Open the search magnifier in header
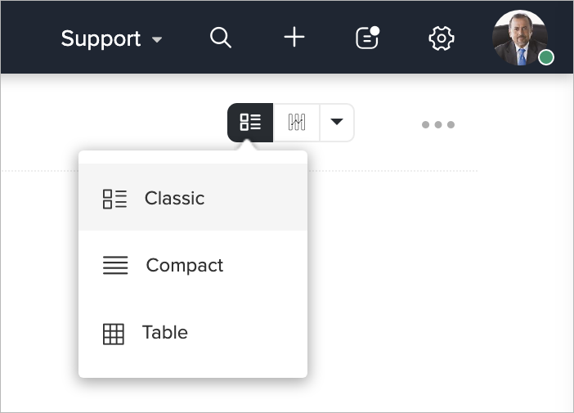This screenshot has width=574, height=413. tap(221, 38)
